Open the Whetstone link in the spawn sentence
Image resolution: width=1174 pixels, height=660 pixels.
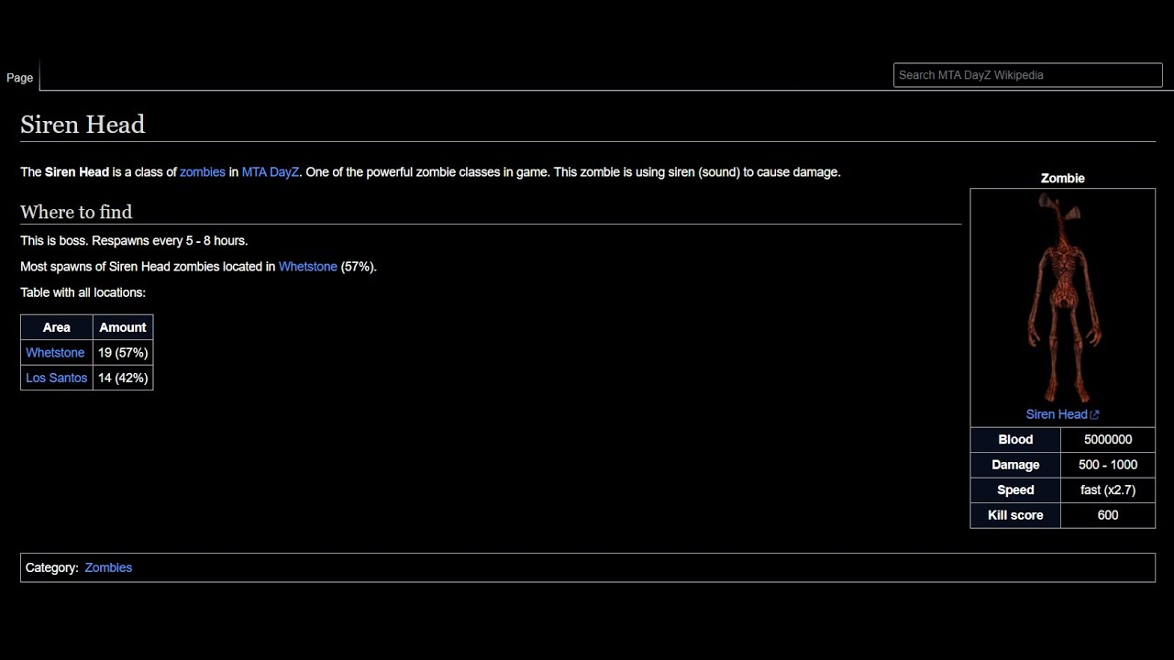tap(308, 267)
